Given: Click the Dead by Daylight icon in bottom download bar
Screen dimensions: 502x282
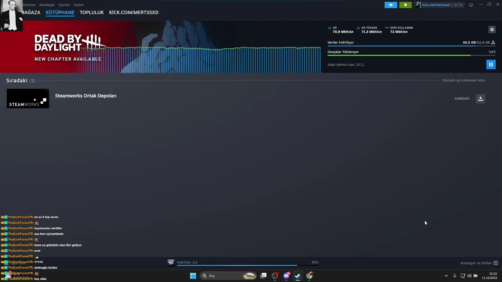Looking at the screenshot, I should [171, 262].
